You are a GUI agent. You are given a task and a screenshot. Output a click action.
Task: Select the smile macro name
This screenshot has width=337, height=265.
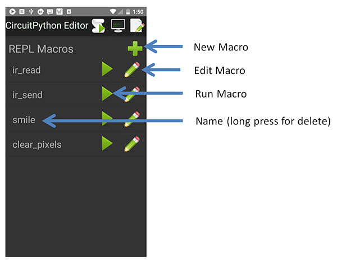(24, 119)
